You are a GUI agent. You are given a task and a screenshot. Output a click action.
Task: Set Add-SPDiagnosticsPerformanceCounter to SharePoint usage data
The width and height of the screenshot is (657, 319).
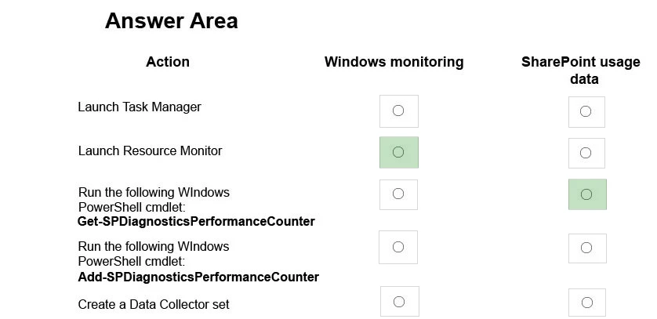coord(586,248)
